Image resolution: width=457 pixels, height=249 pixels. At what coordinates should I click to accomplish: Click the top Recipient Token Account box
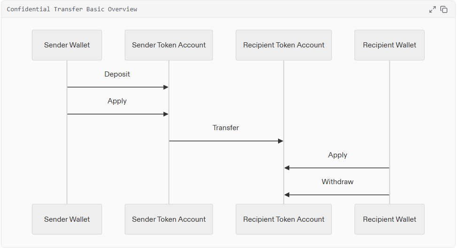pos(284,45)
